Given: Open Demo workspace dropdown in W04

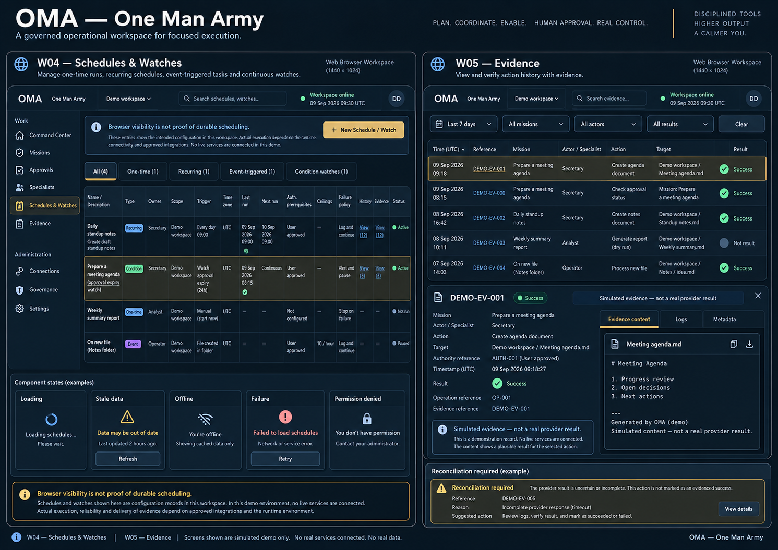Looking at the screenshot, I should coord(128,99).
